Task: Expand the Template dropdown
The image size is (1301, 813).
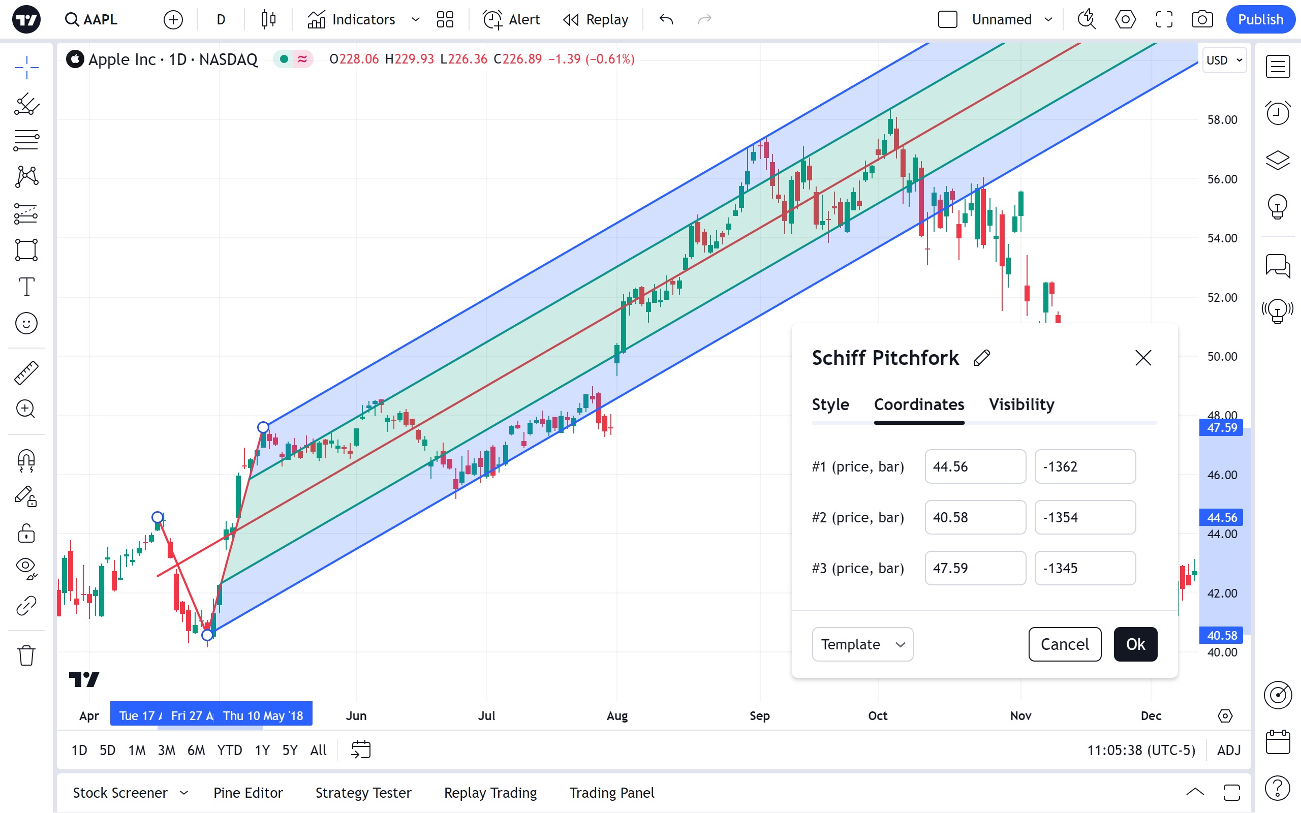Action: click(x=862, y=644)
